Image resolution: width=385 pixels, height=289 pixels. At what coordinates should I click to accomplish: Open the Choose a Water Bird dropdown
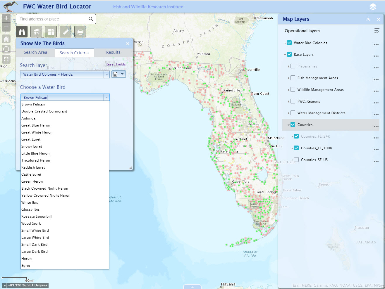point(106,97)
